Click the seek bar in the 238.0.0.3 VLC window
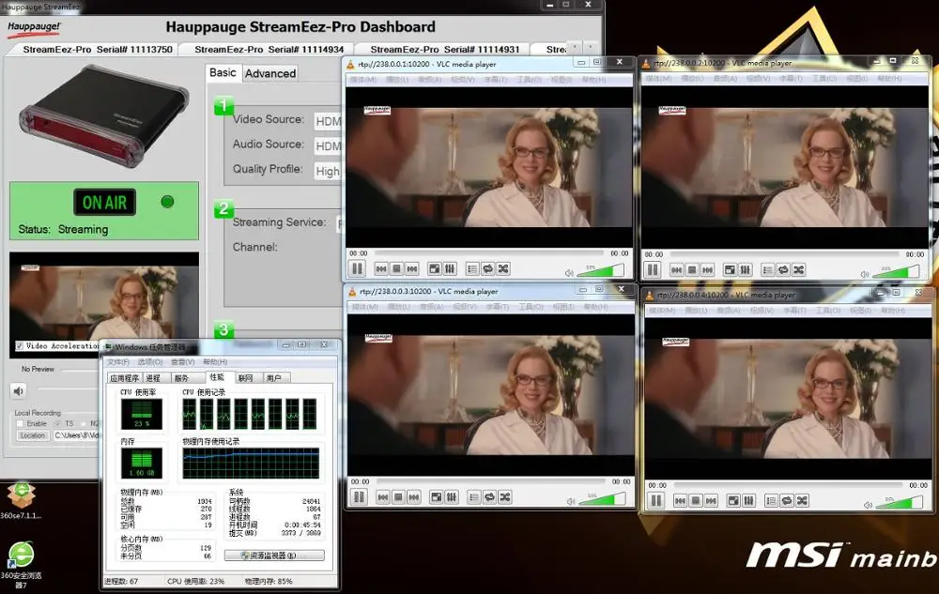This screenshot has height=594, width=939. (491, 481)
